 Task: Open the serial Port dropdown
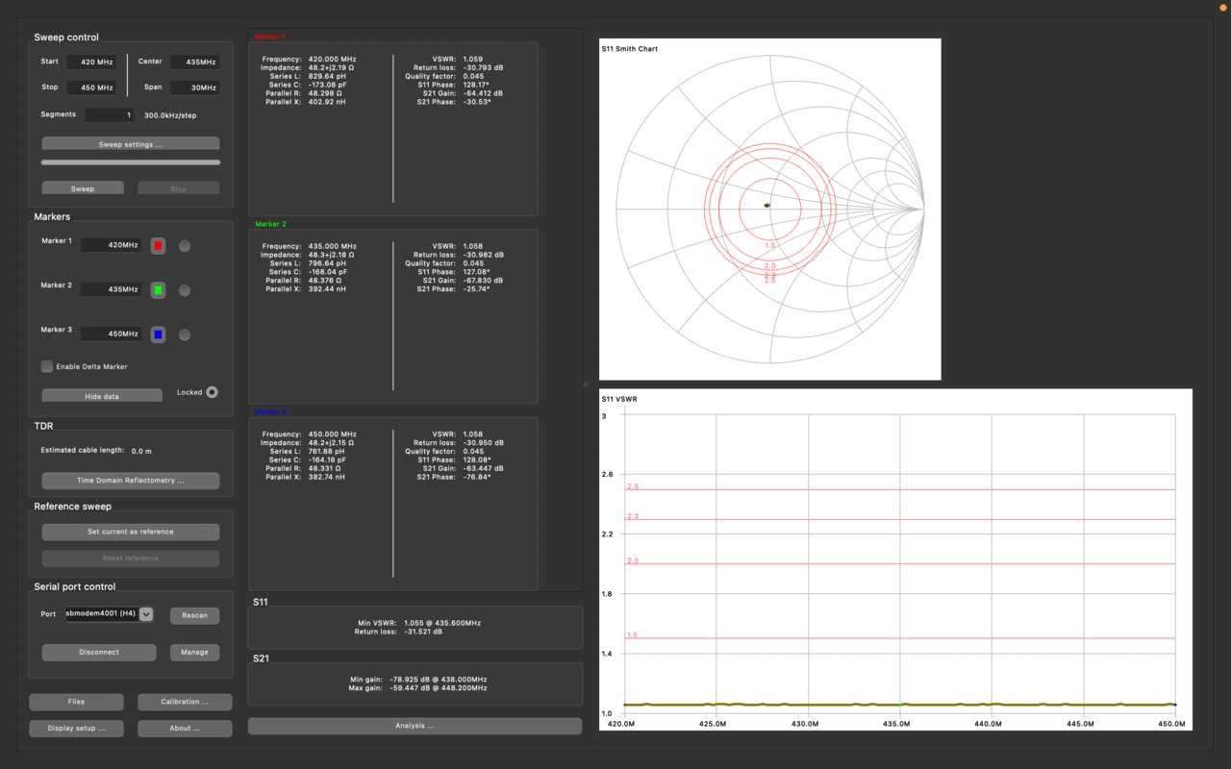tap(109, 614)
